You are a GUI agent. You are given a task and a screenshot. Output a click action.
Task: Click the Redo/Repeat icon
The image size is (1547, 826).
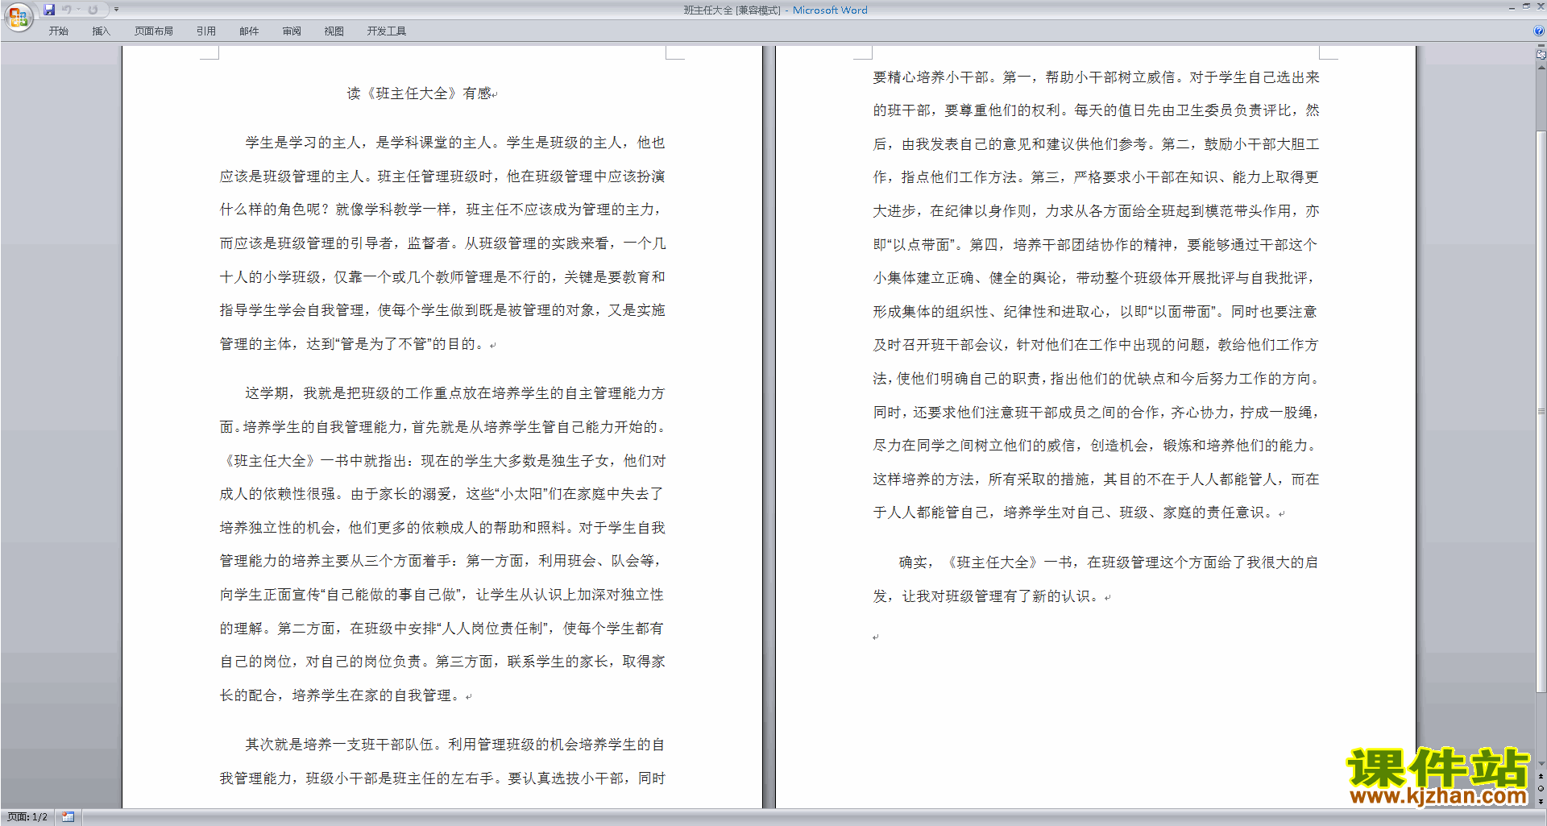(93, 10)
